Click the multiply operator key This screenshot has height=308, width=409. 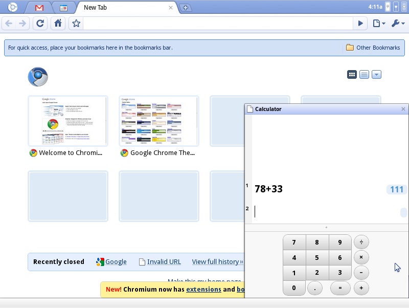(361, 257)
